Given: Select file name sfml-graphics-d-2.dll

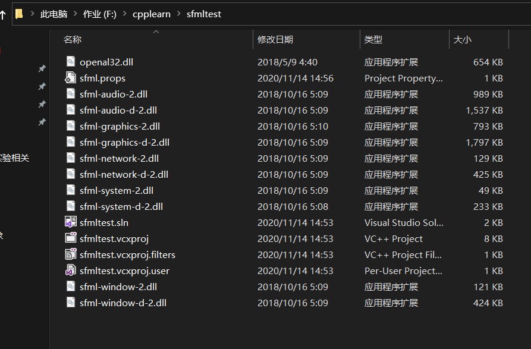Looking at the screenshot, I should [125, 143].
